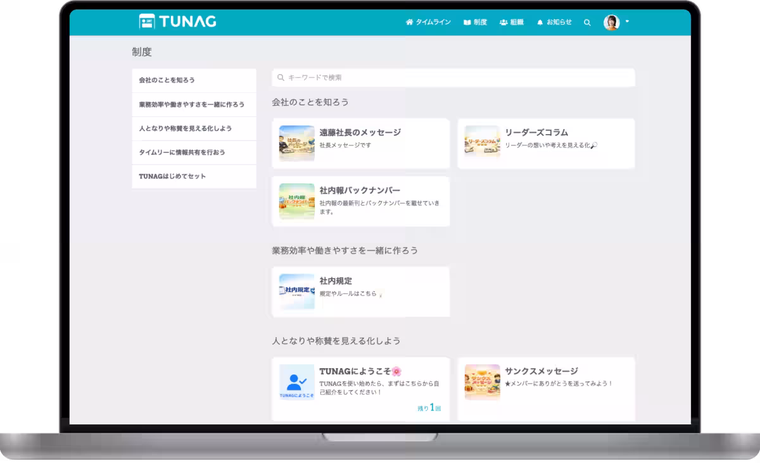Click サンクスメッセージ thumbnail image

tap(482, 382)
